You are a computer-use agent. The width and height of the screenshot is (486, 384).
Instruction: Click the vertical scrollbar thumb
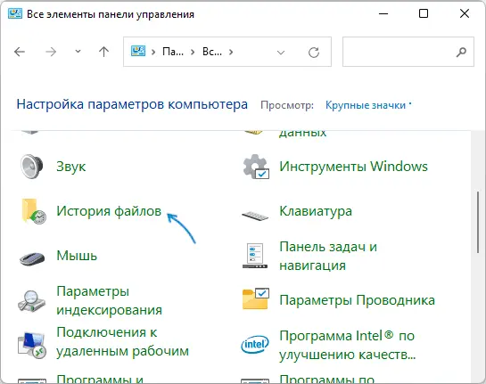pos(478,223)
